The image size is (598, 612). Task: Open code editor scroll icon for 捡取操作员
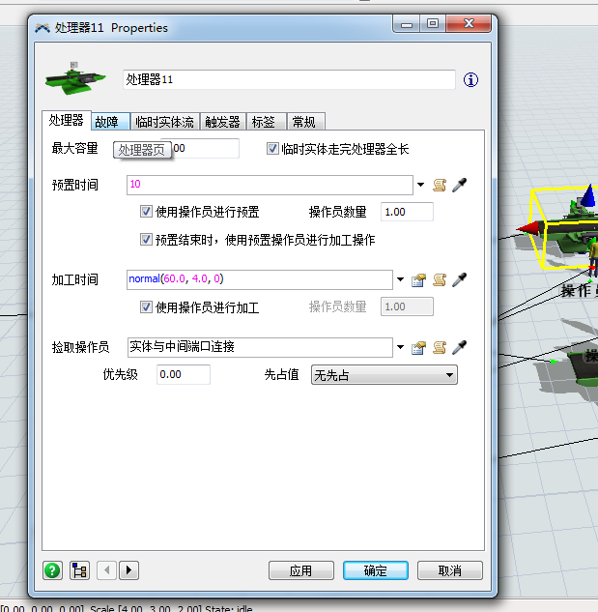click(x=440, y=347)
